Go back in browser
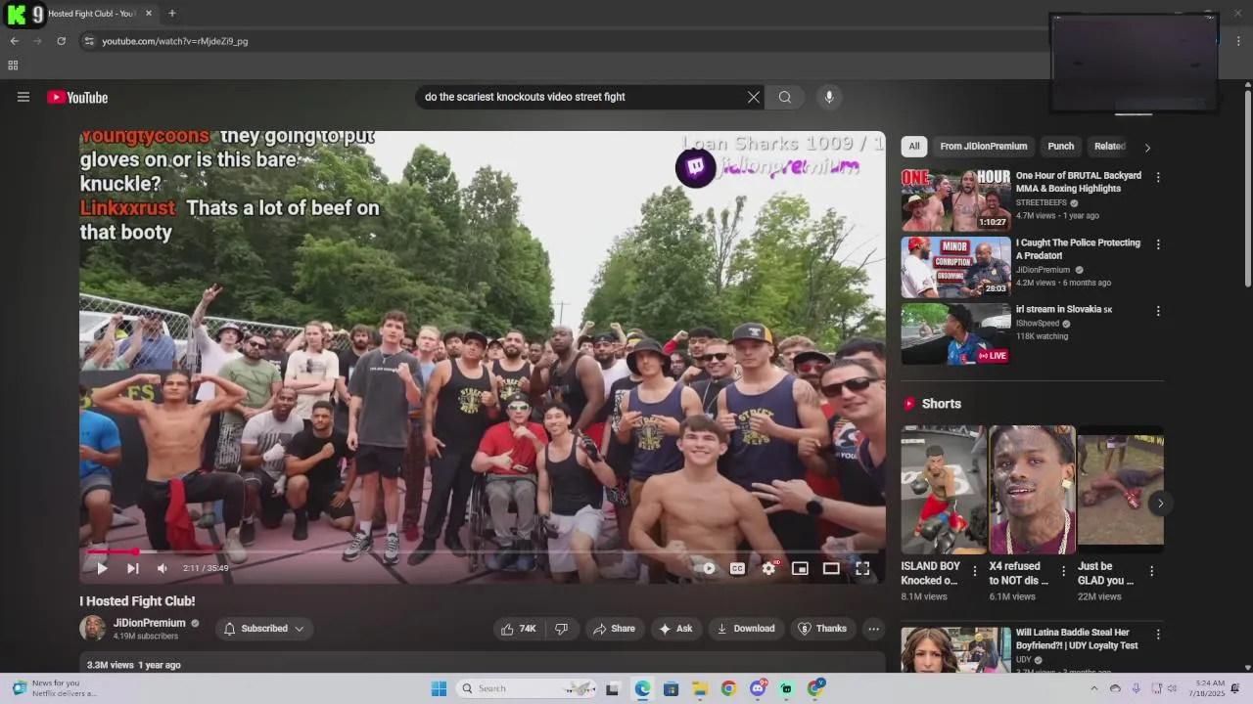Image resolution: width=1253 pixels, height=704 pixels. [x=14, y=41]
